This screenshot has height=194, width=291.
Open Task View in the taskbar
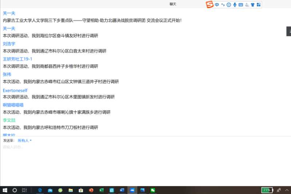[24, 190]
